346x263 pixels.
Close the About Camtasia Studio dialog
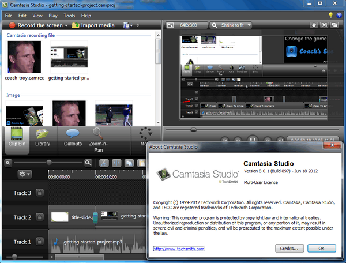point(332,145)
